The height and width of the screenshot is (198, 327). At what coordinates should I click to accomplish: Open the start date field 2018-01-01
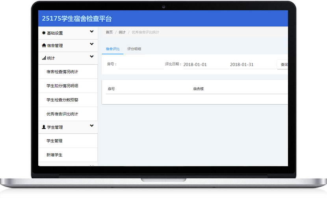(205, 65)
